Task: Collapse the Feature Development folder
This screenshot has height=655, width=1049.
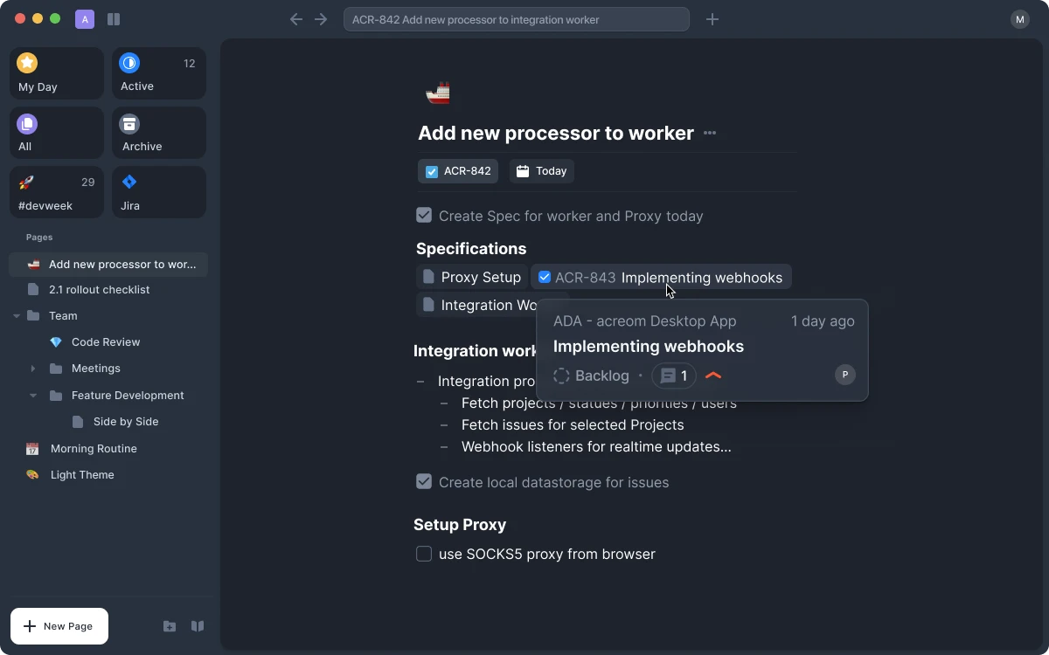Action: click(32, 395)
